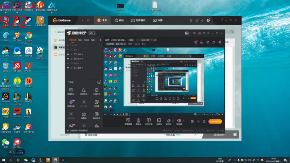The image size is (290, 163).
Task: Open the room manager assistant tool
Action: 84,92
